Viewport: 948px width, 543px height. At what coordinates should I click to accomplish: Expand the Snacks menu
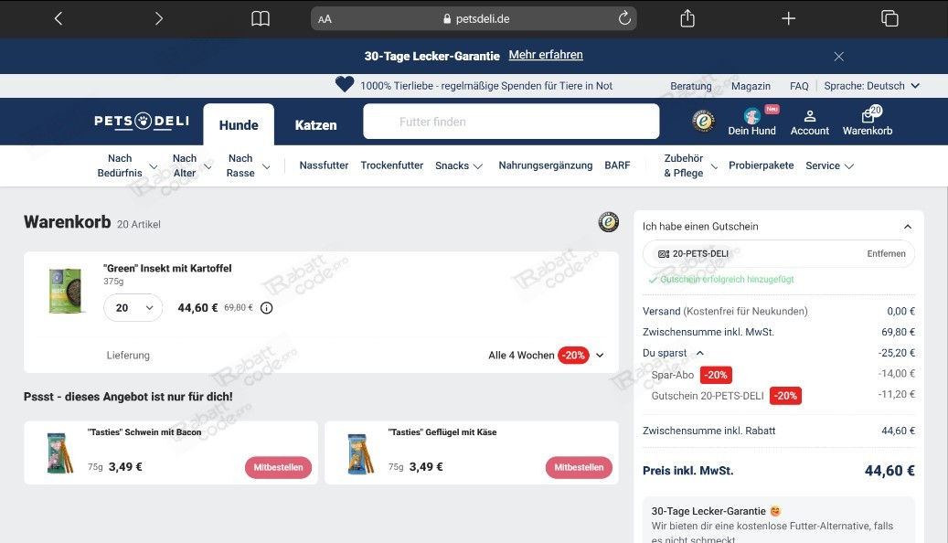click(x=458, y=165)
